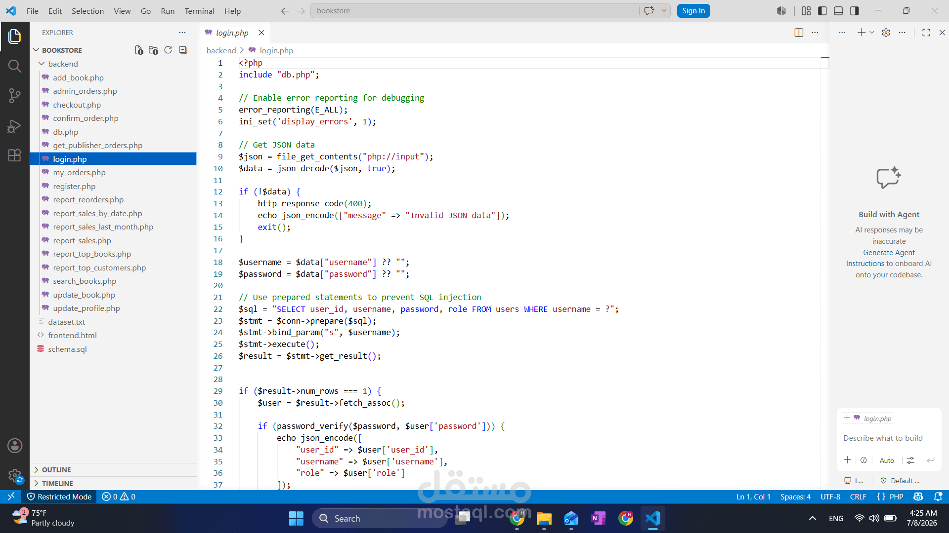The height and width of the screenshot is (533, 949).
Task: Click Restricted Mode in status bar
Action: 59,496
